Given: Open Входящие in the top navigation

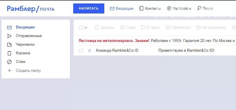Looking at the screenshot, I should (x=124, y=9).
